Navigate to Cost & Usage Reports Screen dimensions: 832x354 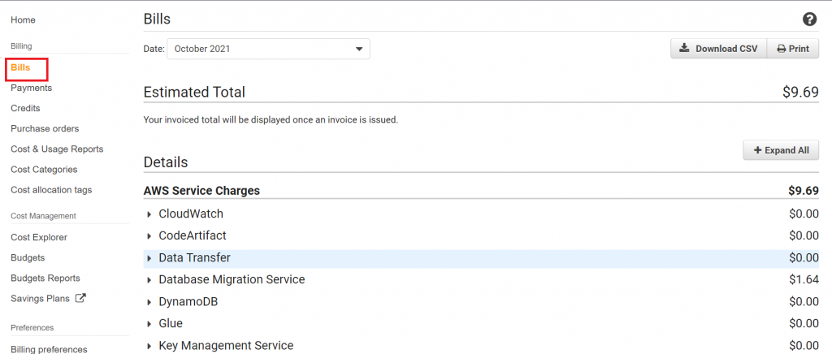coord(57,149)
